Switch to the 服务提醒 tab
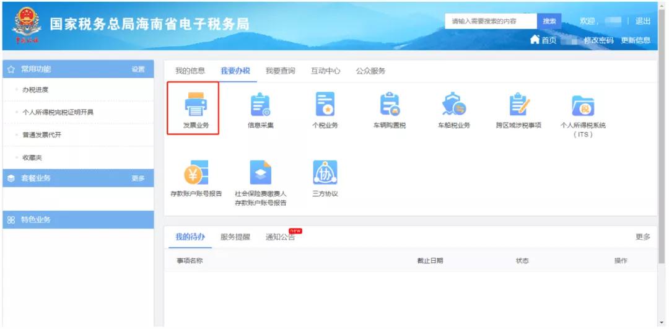Image resolution: width=669 pixels, height=329 pixels. point(235,237)
